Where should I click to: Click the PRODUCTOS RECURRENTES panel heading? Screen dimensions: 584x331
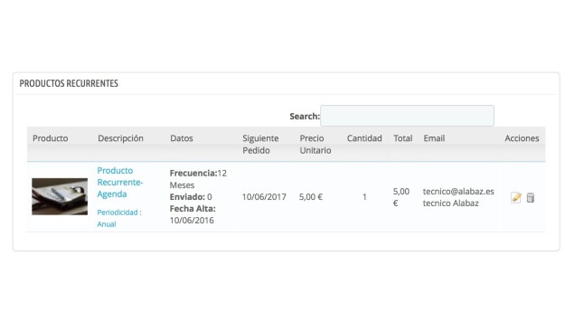[x=69, y=83]
